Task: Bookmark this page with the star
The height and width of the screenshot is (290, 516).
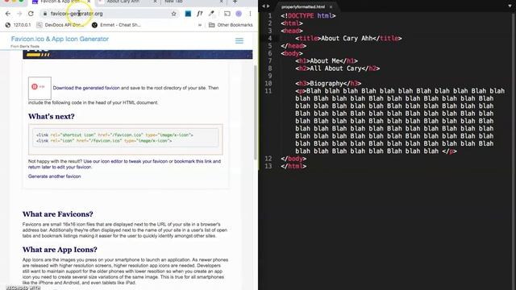Action: (x=174, y=14)
